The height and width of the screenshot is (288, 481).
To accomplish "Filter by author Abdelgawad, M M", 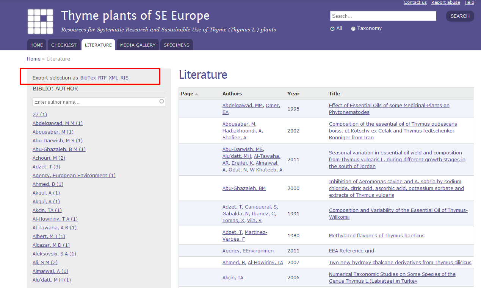I will (58, 123).
